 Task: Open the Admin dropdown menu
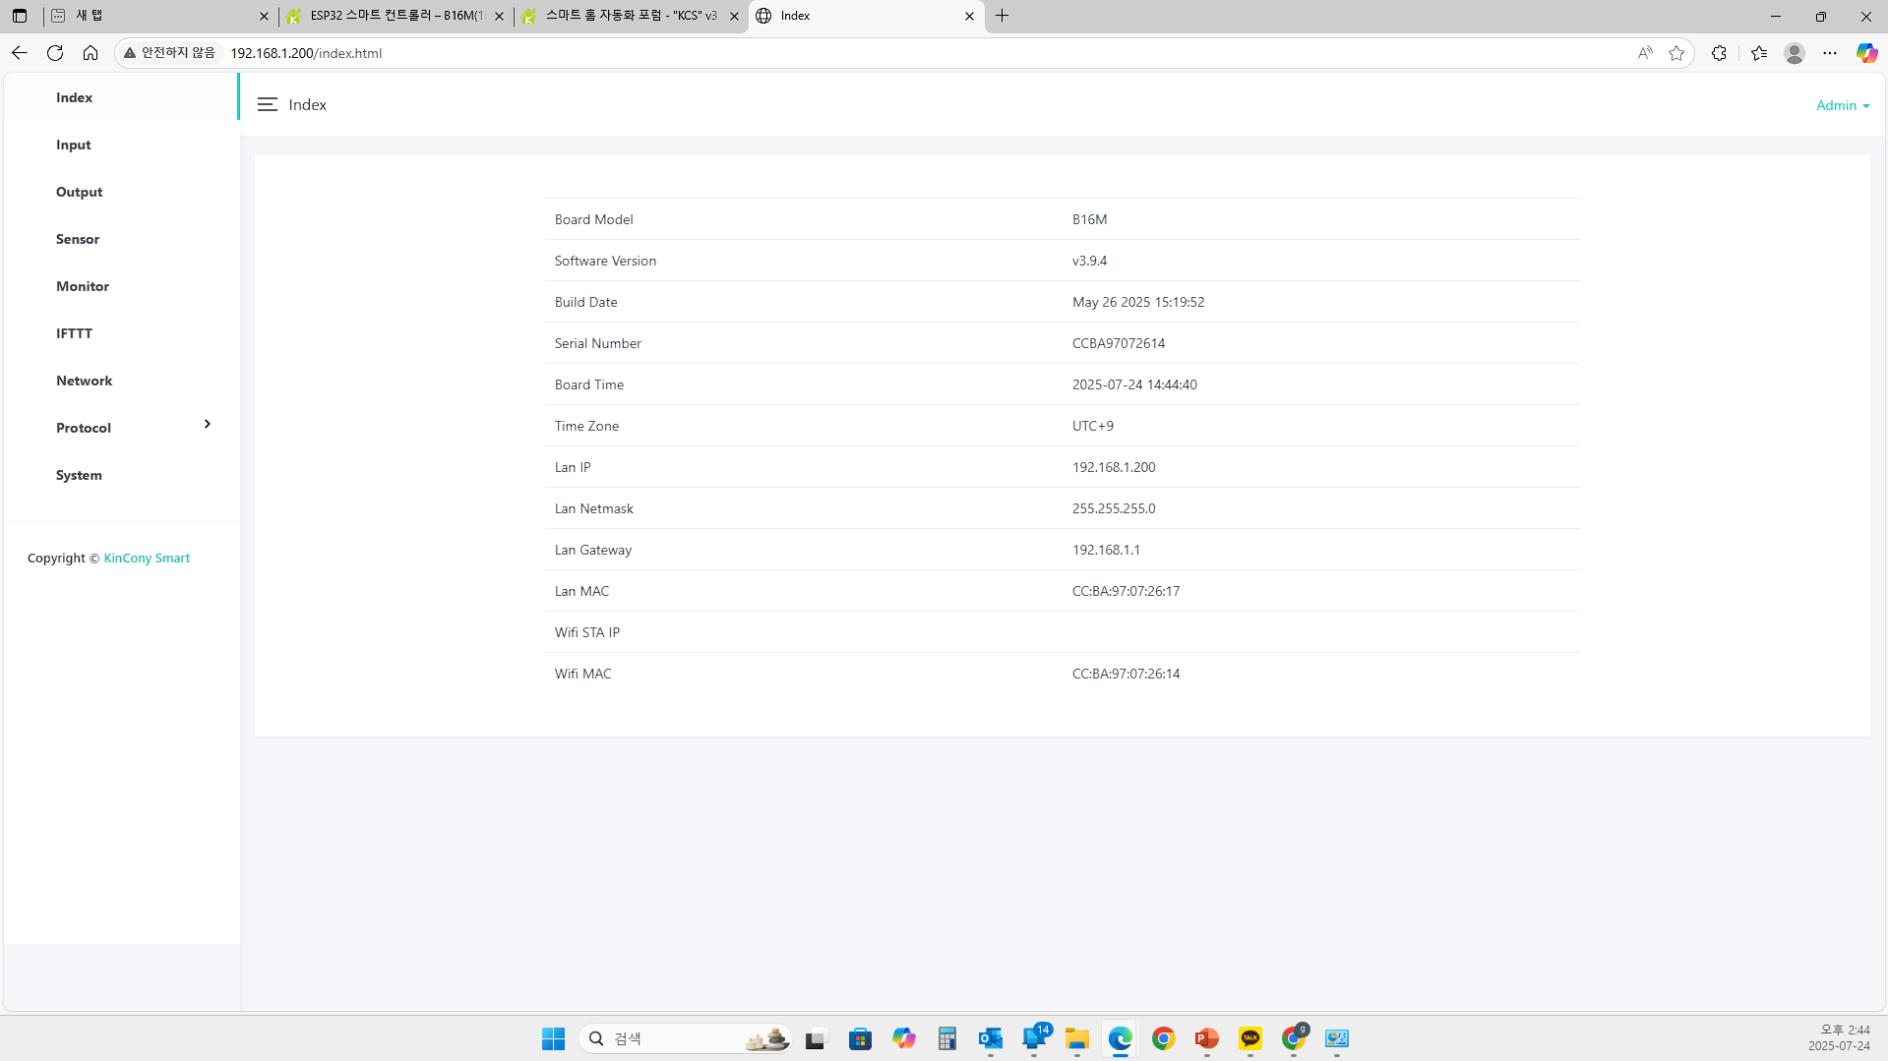pos(1842,105)
